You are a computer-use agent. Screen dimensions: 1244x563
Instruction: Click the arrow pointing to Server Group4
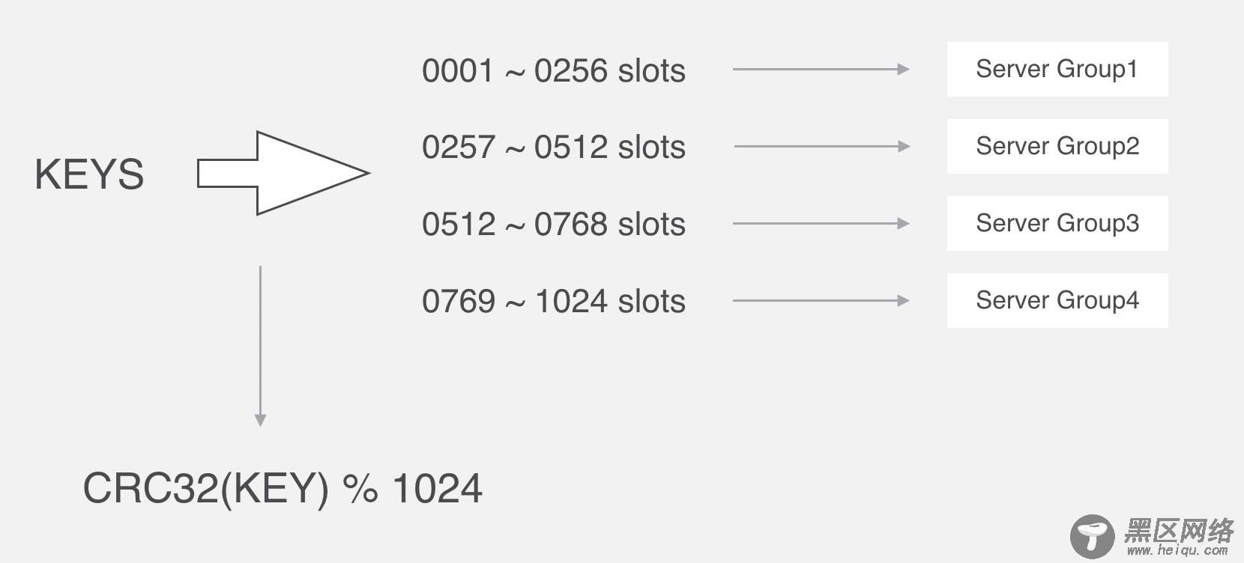click(x=821, y=301)
